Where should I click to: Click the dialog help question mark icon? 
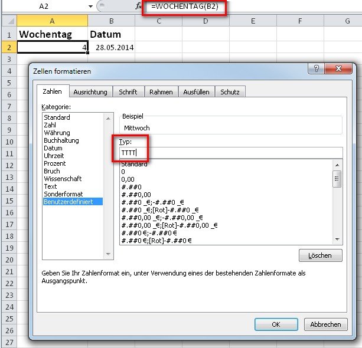316,68
